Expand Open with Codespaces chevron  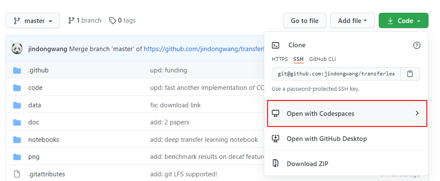pos(417,113)
